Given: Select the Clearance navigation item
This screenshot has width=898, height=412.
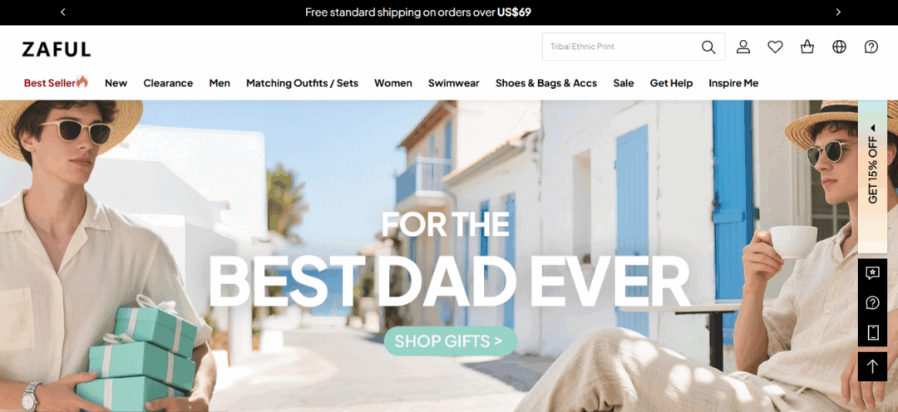Looking at the screenshot, I should pyautogui.click(x=168, y=83).
